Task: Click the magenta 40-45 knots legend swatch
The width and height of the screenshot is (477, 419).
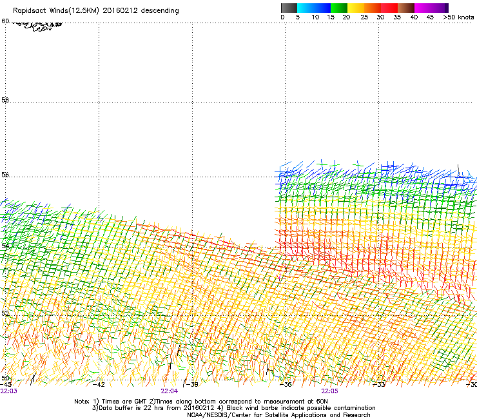Action: 423,8
